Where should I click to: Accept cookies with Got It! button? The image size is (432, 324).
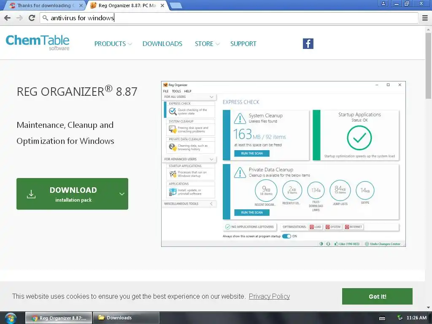point(377,297)
